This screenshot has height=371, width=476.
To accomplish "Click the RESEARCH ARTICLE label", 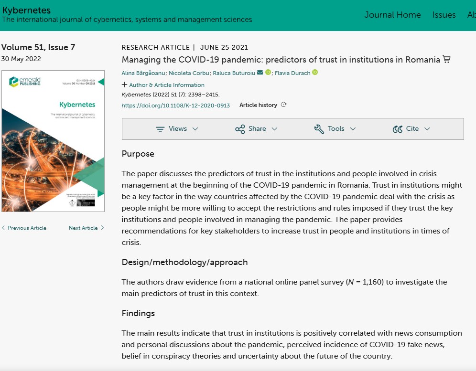I will [156, 47].
